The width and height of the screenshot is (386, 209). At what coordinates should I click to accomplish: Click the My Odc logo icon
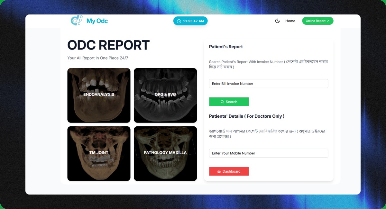click(77, 21)
